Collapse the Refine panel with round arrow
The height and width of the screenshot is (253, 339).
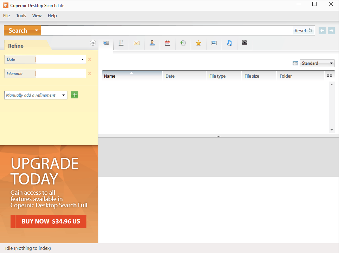[x=93, y=43]
